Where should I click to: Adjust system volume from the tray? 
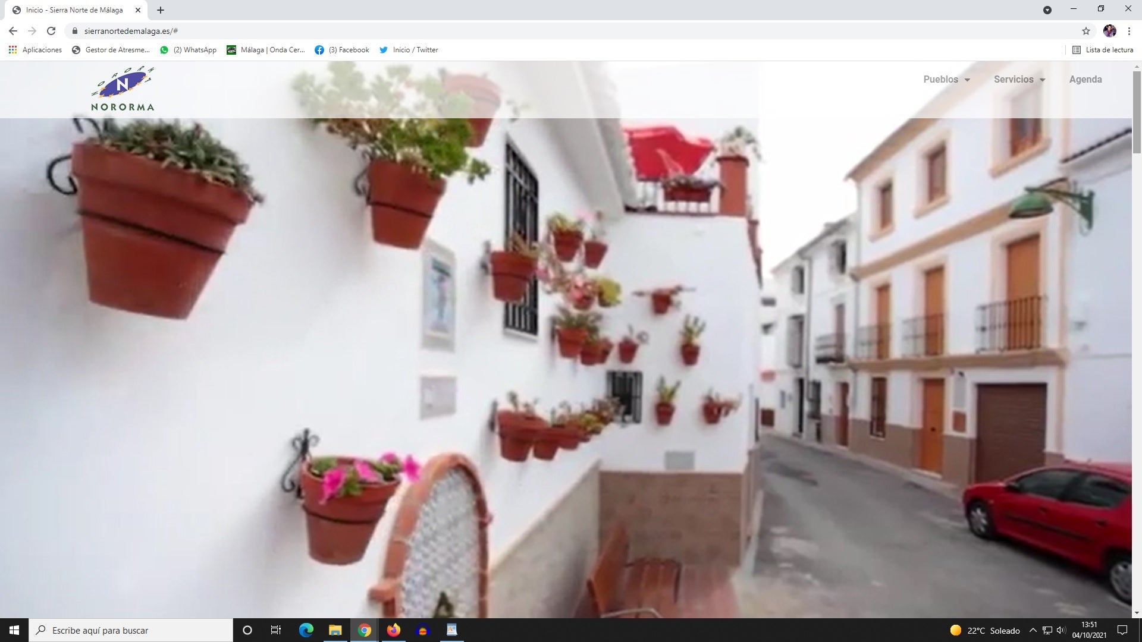(x=1062, y=630)
